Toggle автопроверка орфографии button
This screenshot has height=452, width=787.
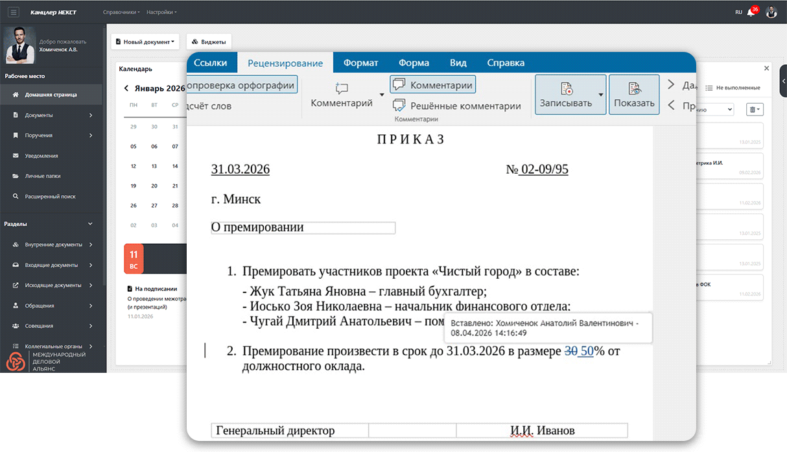(241, 85)
